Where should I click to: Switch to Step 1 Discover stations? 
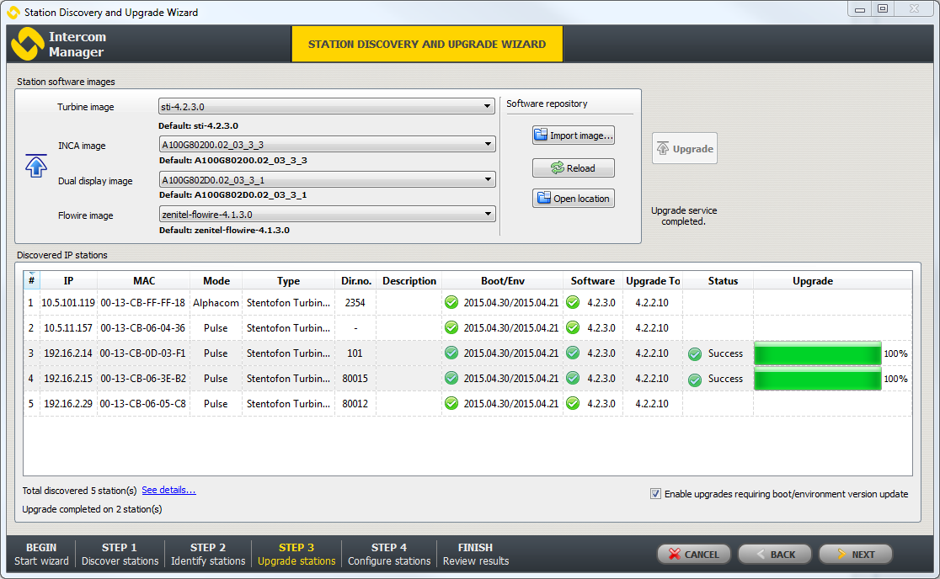click(120, 554)
